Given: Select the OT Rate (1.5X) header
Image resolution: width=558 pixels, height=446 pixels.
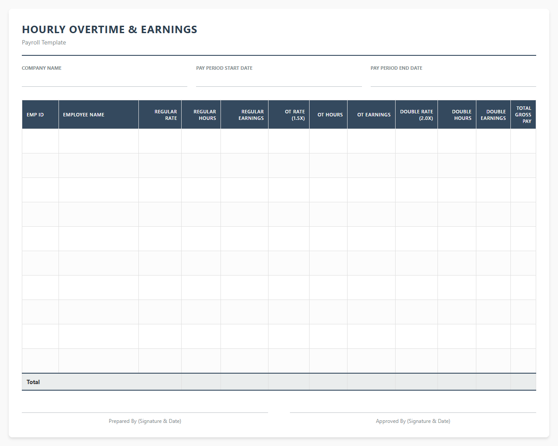Looking at the screenshot, I should tap(289, 115).
